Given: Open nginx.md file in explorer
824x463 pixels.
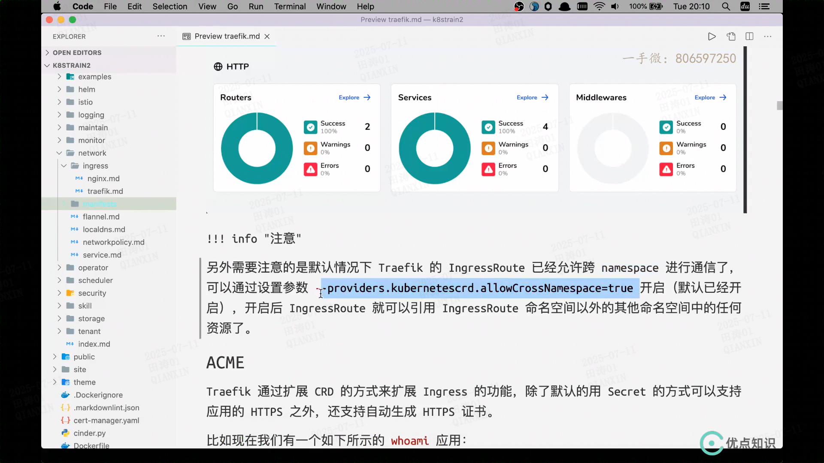Looking at the screenshot, I should pyautogui.click(x=103, y=178).
